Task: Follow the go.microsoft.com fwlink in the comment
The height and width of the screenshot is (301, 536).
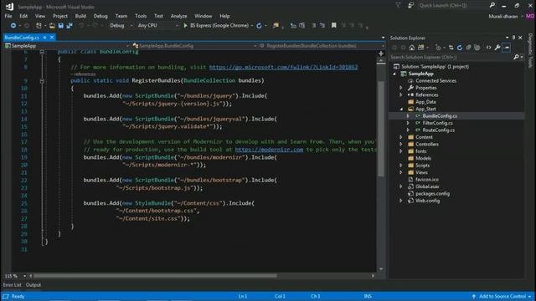Action: [x=283, y=67]
